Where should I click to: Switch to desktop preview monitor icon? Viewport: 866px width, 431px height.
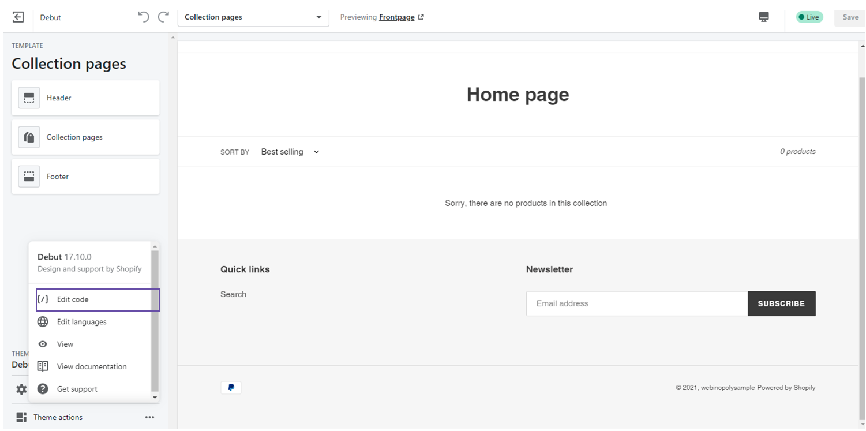tap(764, 17)
